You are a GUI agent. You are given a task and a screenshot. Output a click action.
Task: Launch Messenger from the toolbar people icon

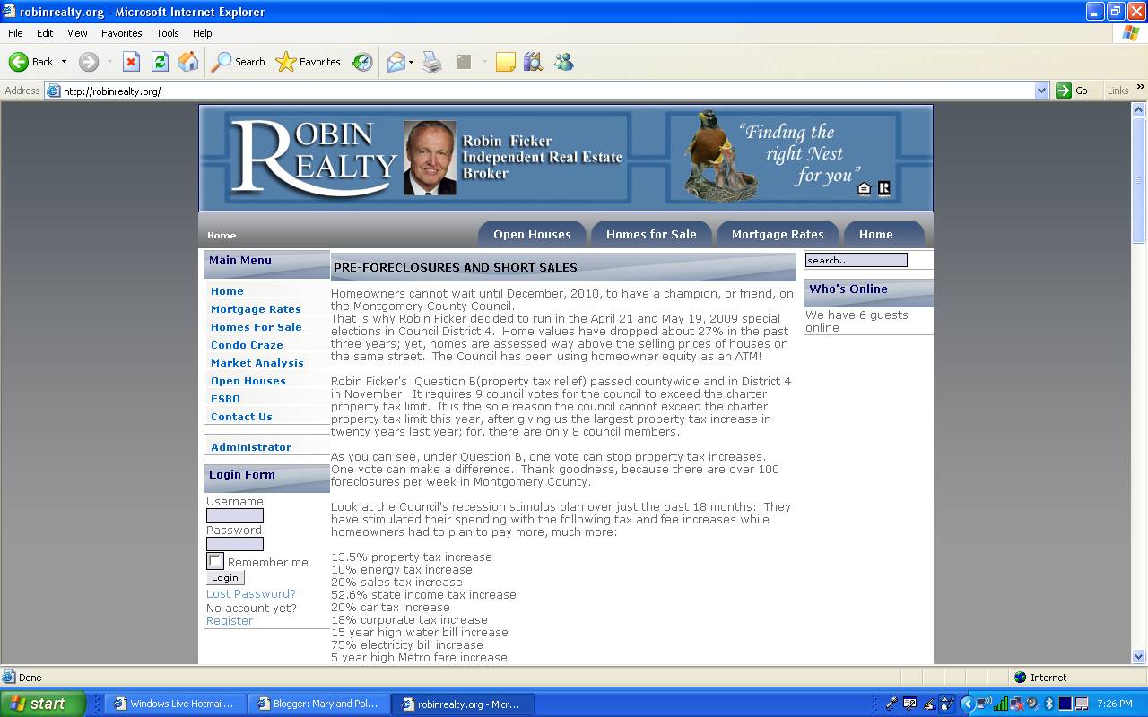(563, 62)
